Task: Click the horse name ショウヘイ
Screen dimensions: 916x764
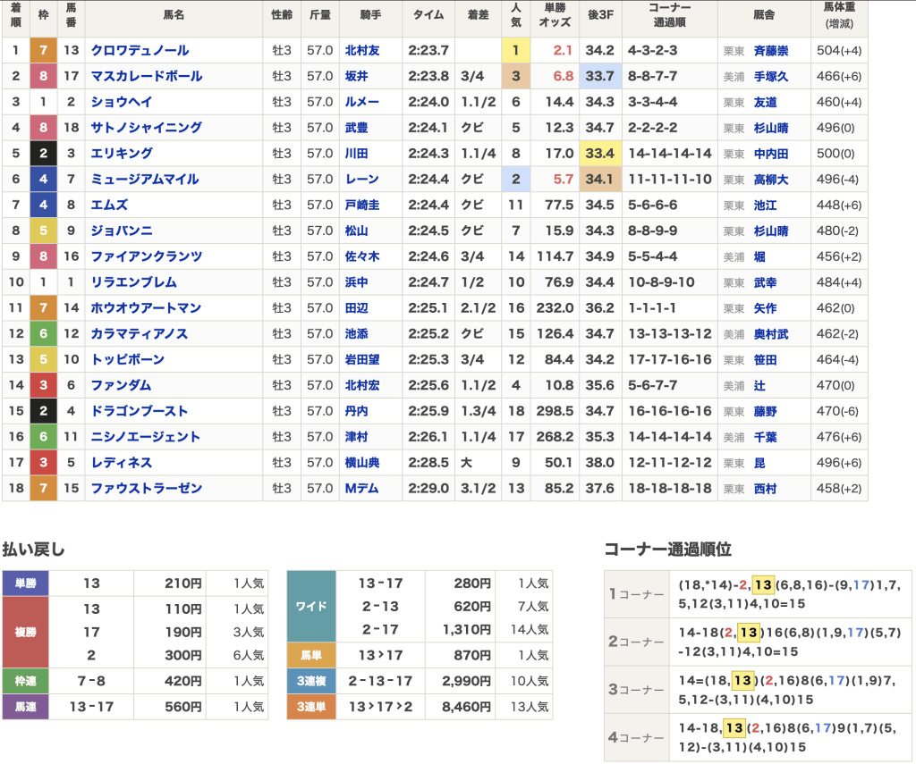Action: pyautogui.click(x=122, y=102)
